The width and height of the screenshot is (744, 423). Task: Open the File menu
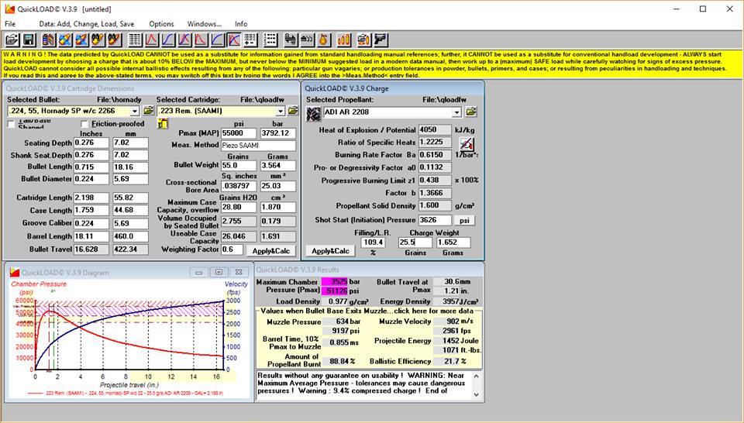[10, 24]
